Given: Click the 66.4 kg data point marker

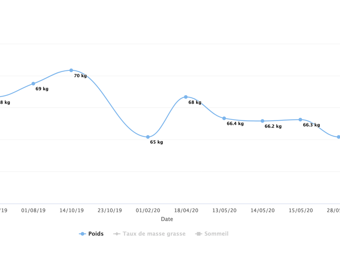Looking at the screenshot, I should [224, 118].
